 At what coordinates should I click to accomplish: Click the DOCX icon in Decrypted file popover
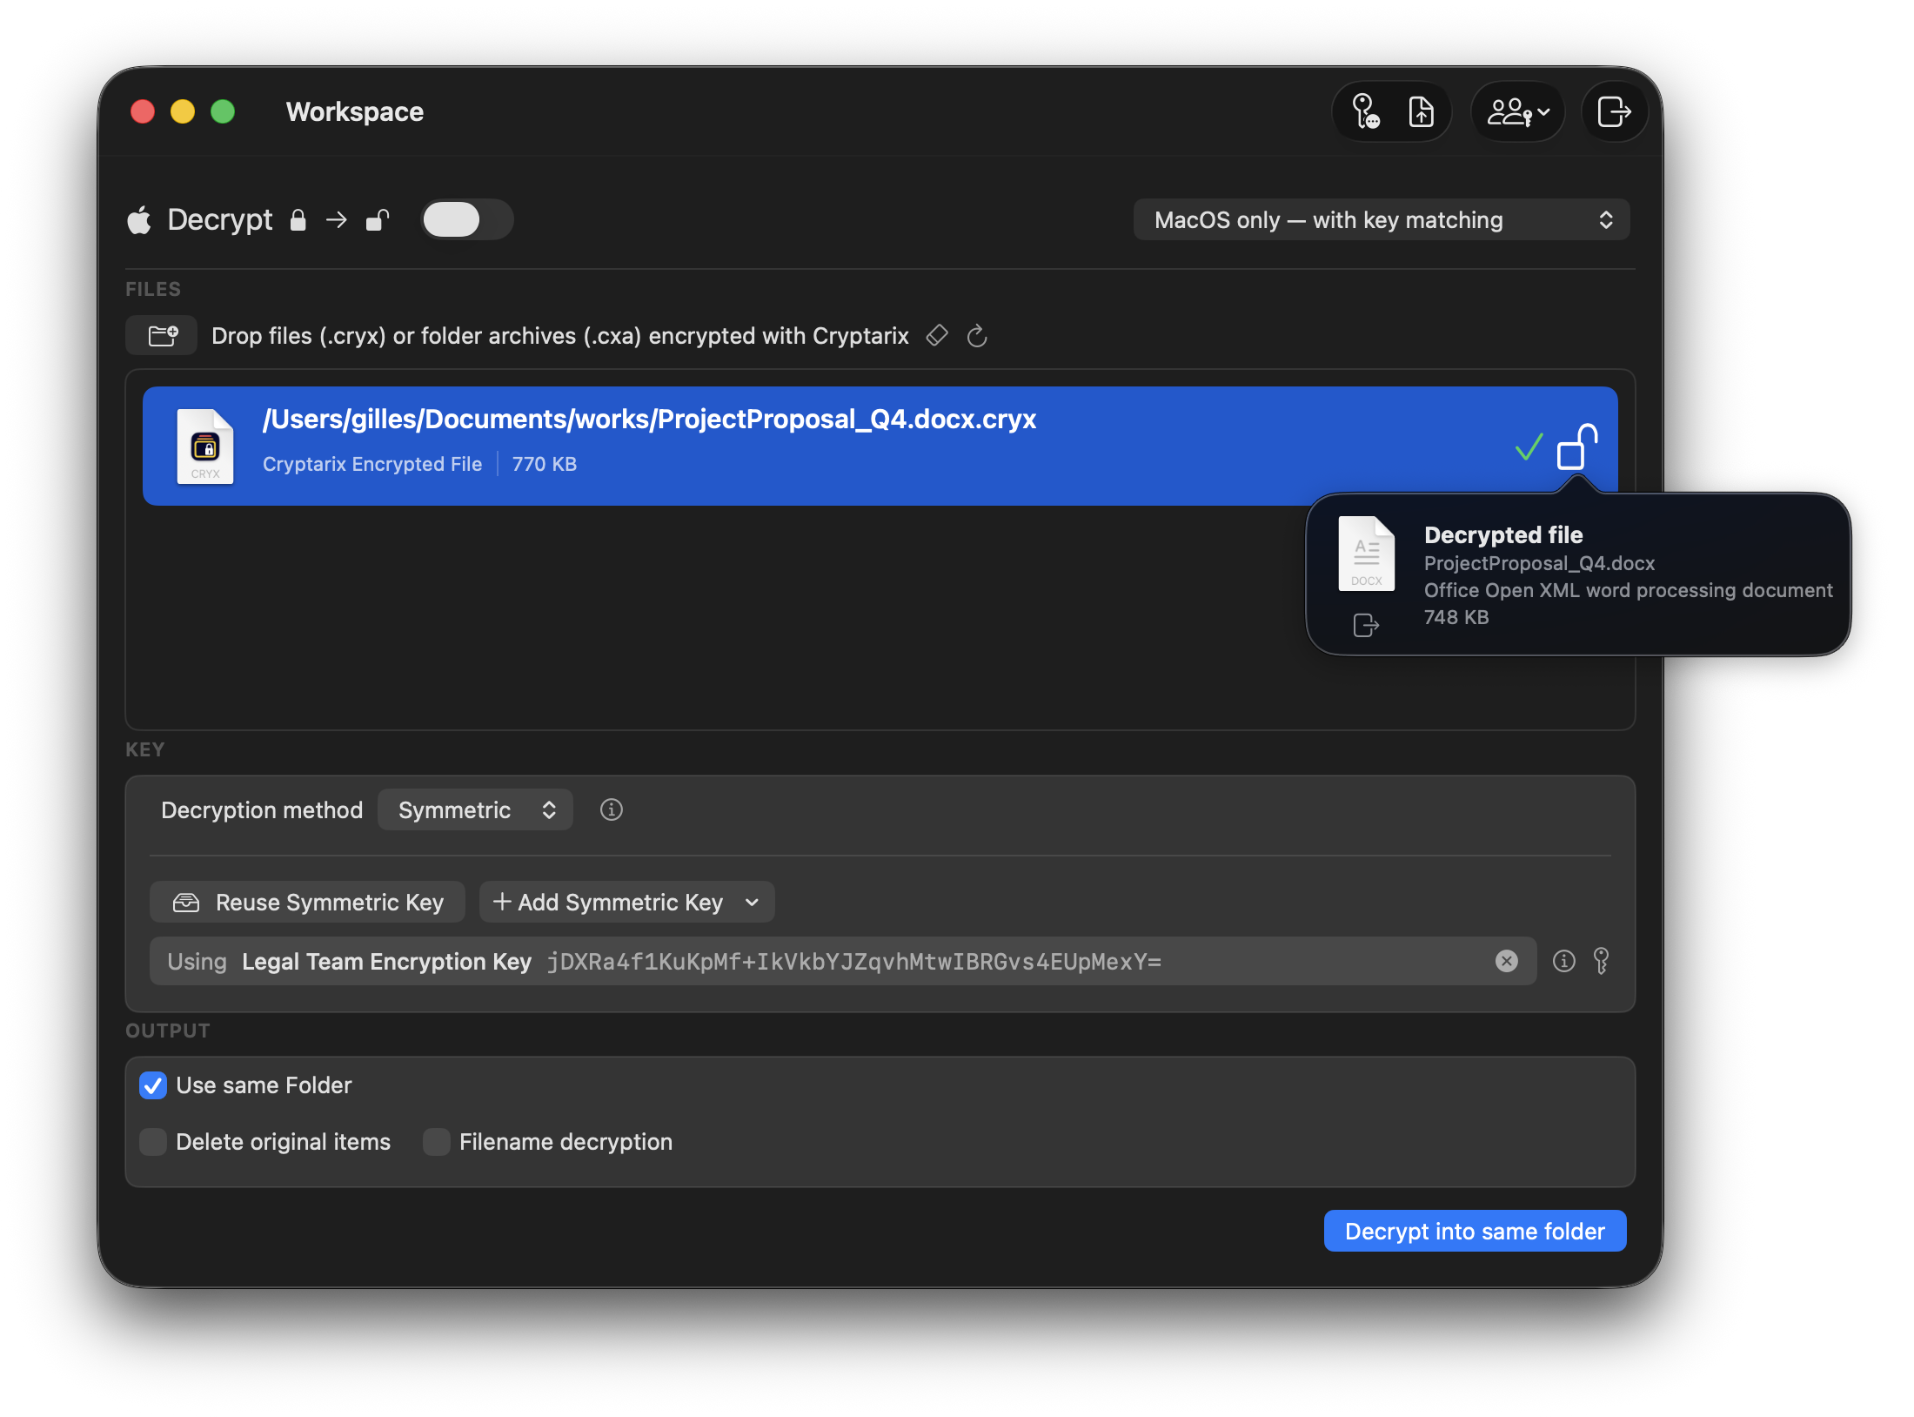(x=1366, y=554)
